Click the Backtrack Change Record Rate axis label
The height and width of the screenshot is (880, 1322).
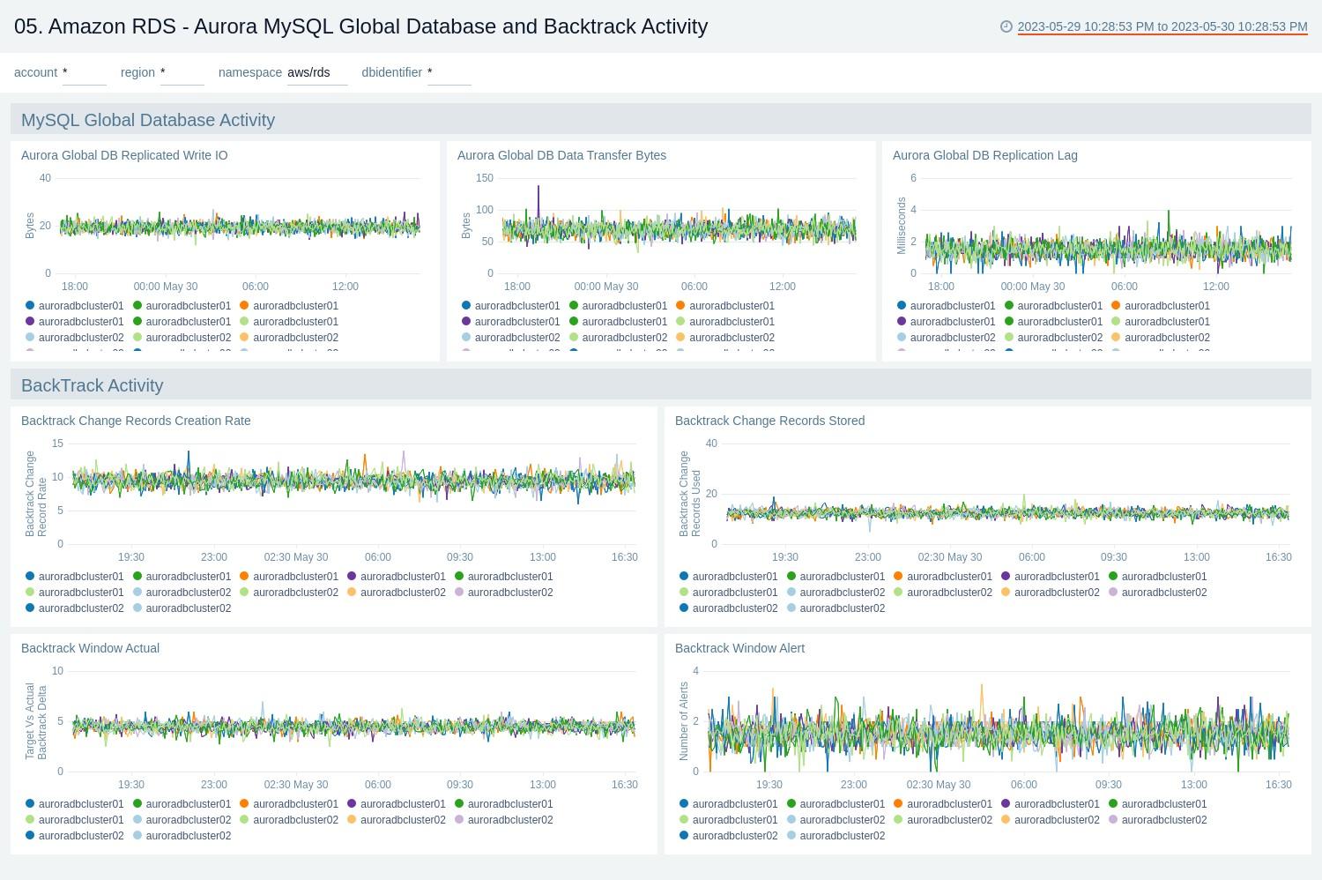36,494
